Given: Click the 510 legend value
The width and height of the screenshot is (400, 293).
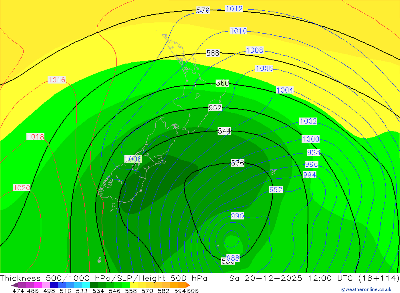Looking at the screenshot, I should click(65, 291).
